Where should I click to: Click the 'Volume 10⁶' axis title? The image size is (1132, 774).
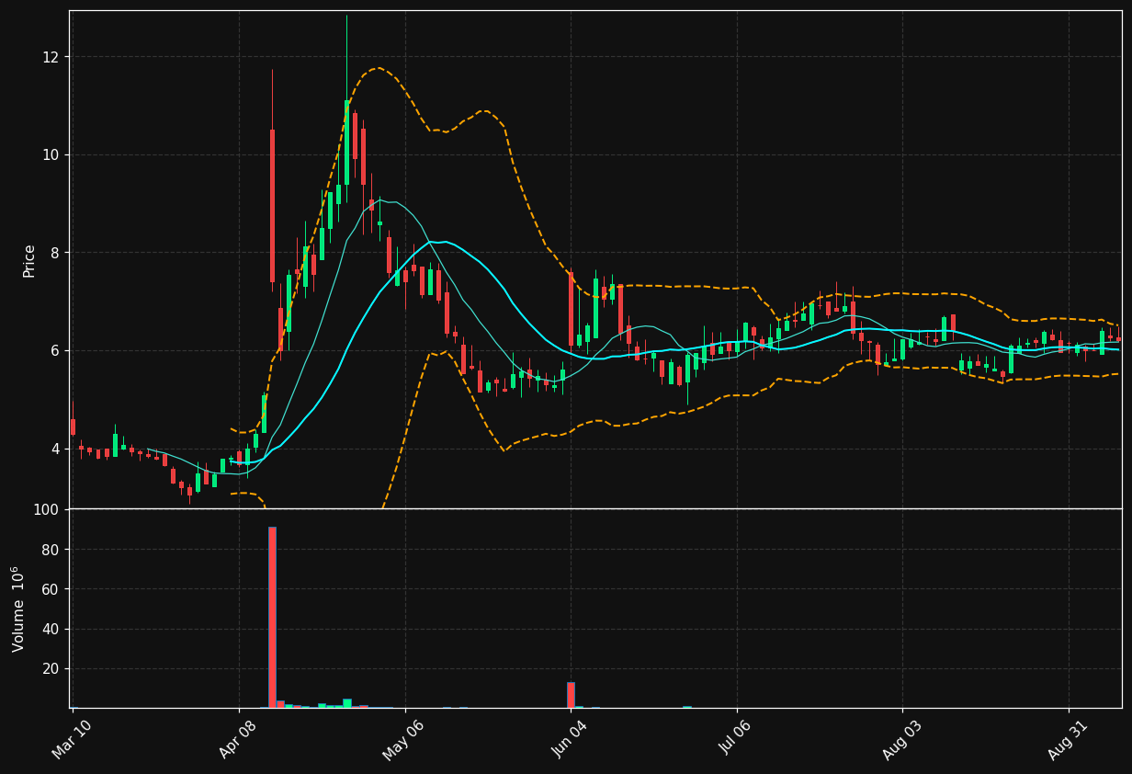pyautogui.click(x=18, y=609)
